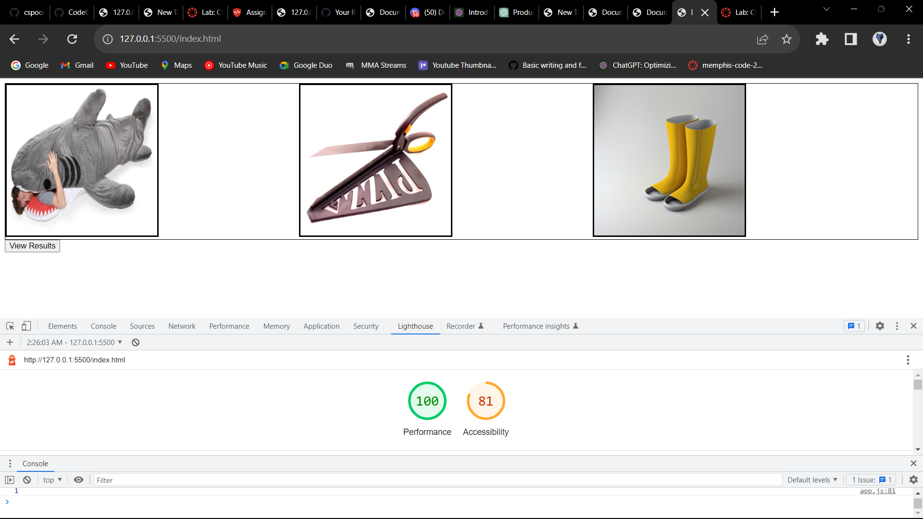Click the yellow boots image
This screenshot has height=519, width=923.
(669, 161)
